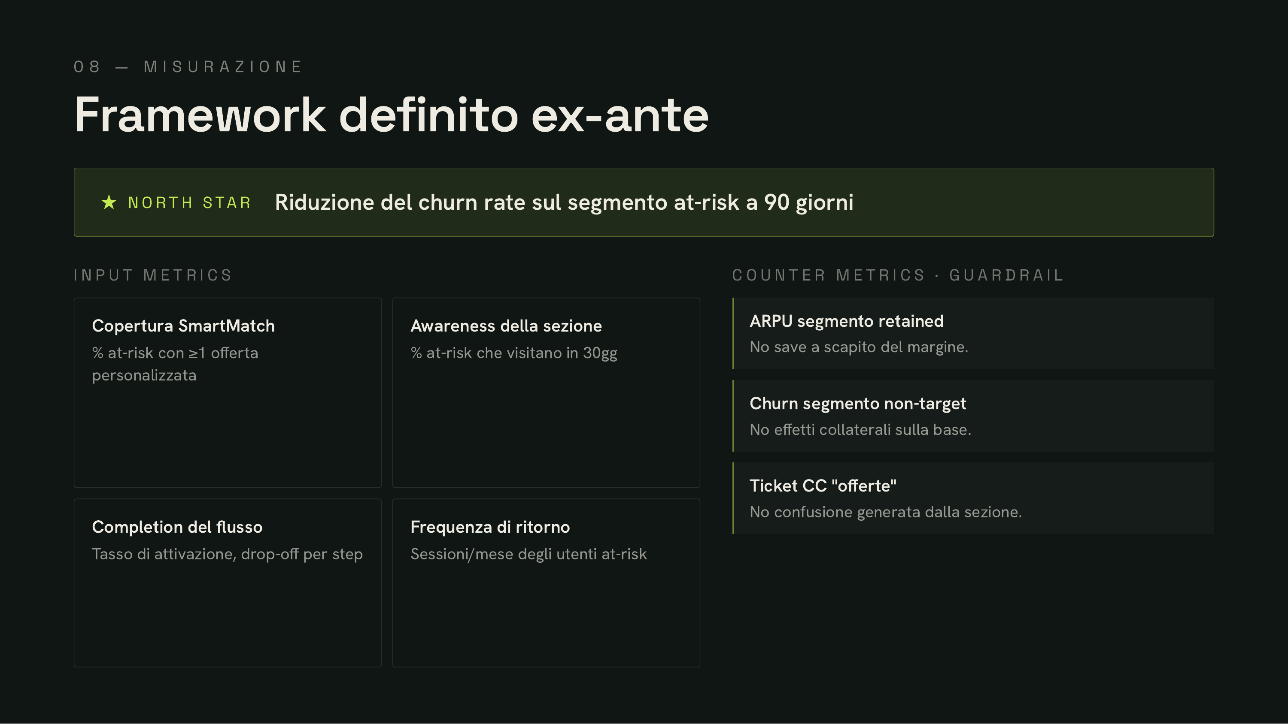Click the 'Completion del flusso' card title
The width and height of the screenshot is (1288, 724).
(x=177, y=527)
